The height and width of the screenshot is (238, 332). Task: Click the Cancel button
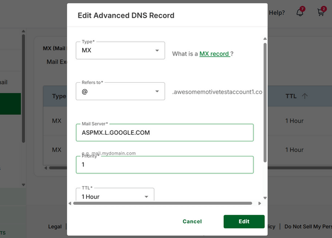tap(192, 222)
